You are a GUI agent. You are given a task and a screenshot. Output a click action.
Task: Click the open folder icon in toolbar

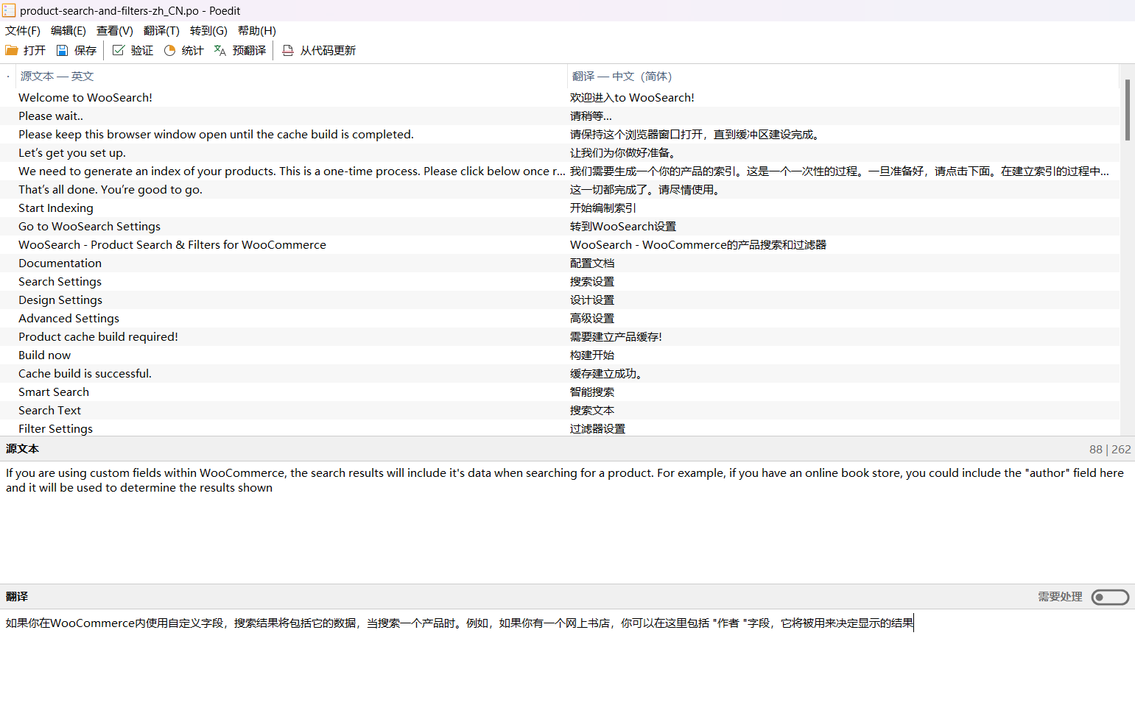pyautogui.click(x=12, y=50)
